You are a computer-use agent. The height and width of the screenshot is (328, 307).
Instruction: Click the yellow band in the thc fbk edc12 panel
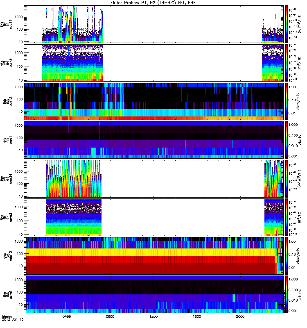click(150, 252)
